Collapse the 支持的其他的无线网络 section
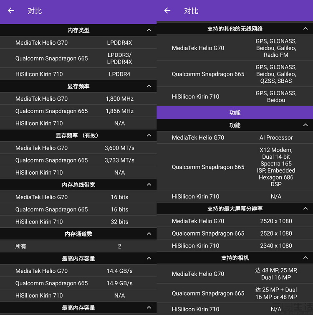This screenshot has width=313, height=315. 305,29
